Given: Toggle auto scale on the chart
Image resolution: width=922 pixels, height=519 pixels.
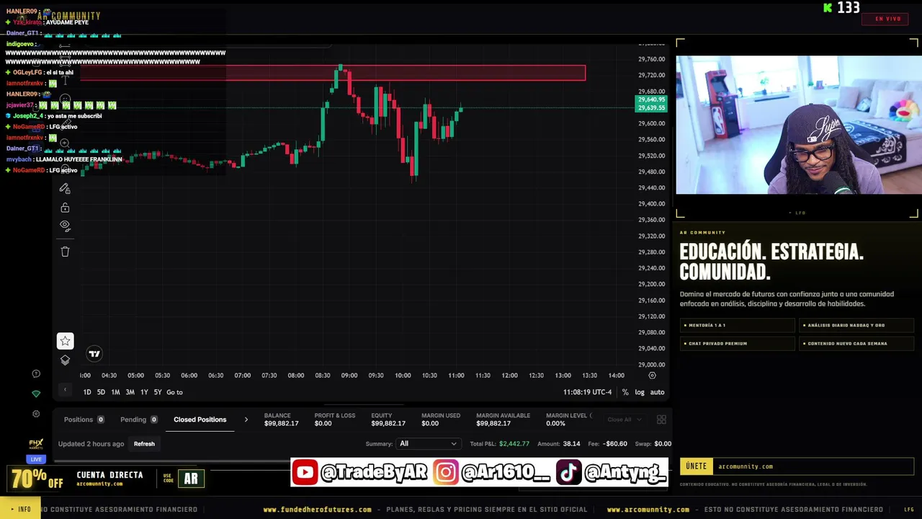Looking at the screenshot, I should [658, 392].
